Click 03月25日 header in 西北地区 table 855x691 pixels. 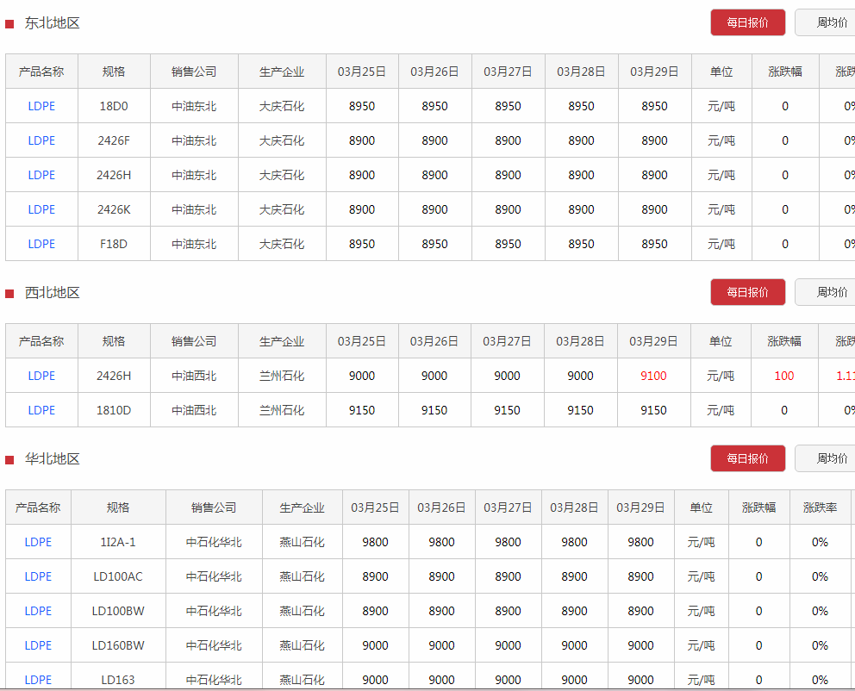pyautogui.click(x=361, y=341)
